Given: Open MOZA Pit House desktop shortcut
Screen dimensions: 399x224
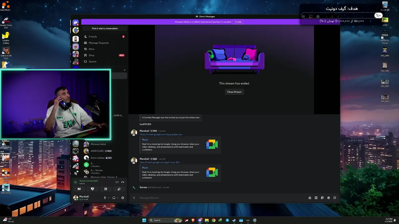Looking at the screenshot, I should (385, 38).
